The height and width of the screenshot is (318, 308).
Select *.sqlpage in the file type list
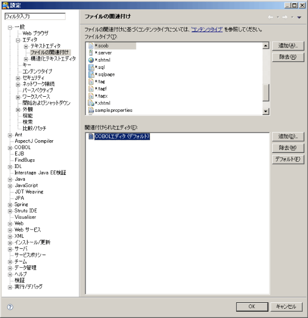coord(105,74)
